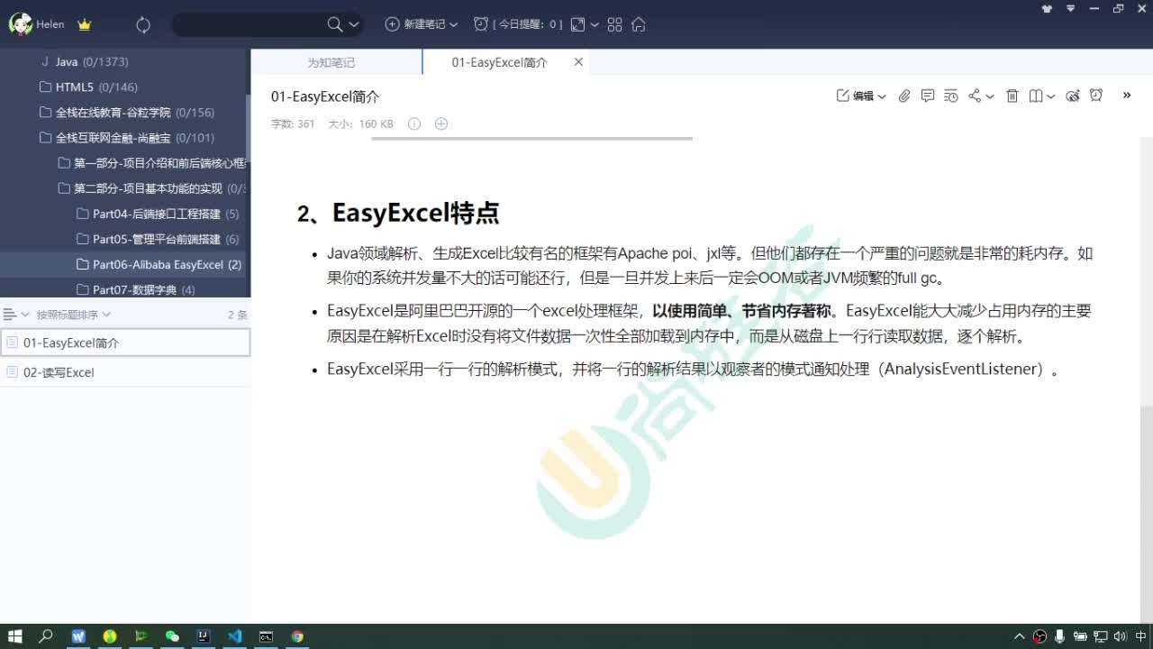Click the gold VIP crown icon

click(x=85, y=25)
